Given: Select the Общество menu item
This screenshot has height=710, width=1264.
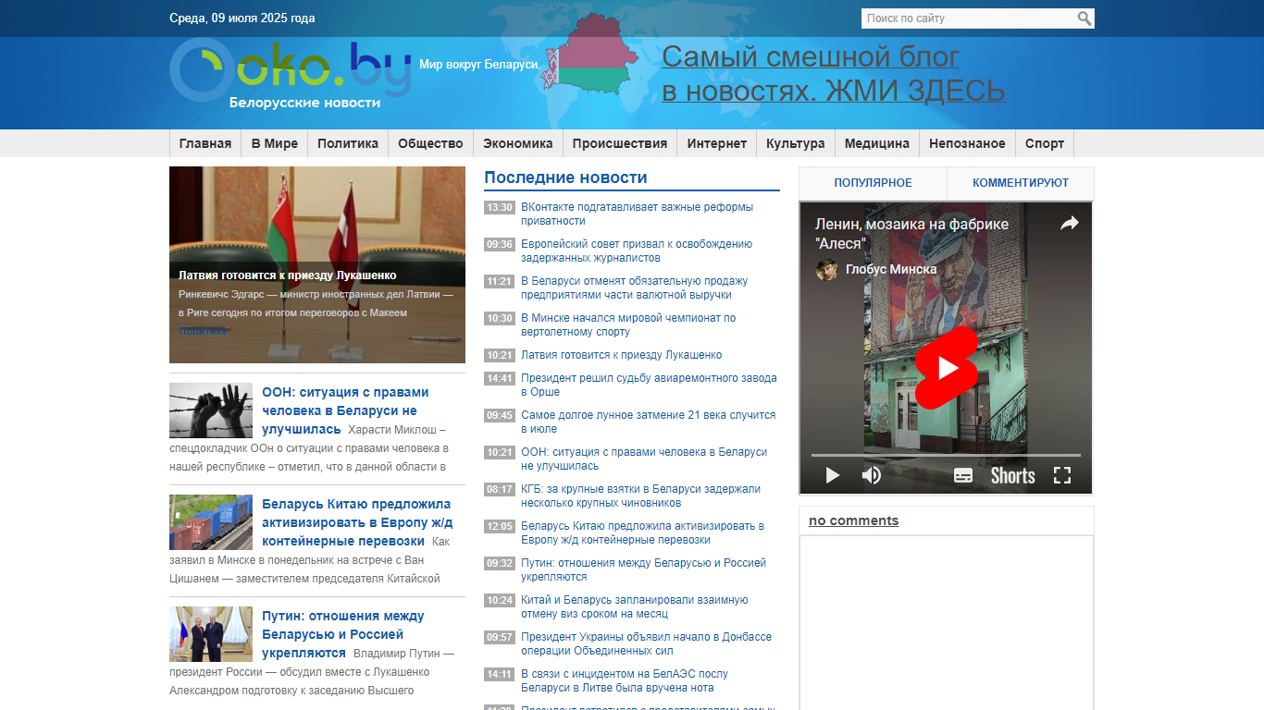Looking at the screenshot, I should click(430, 143).
